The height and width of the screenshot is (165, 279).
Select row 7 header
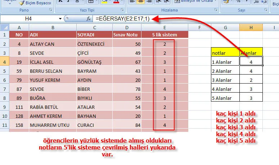pyautogui.click(x=4, y=89)
